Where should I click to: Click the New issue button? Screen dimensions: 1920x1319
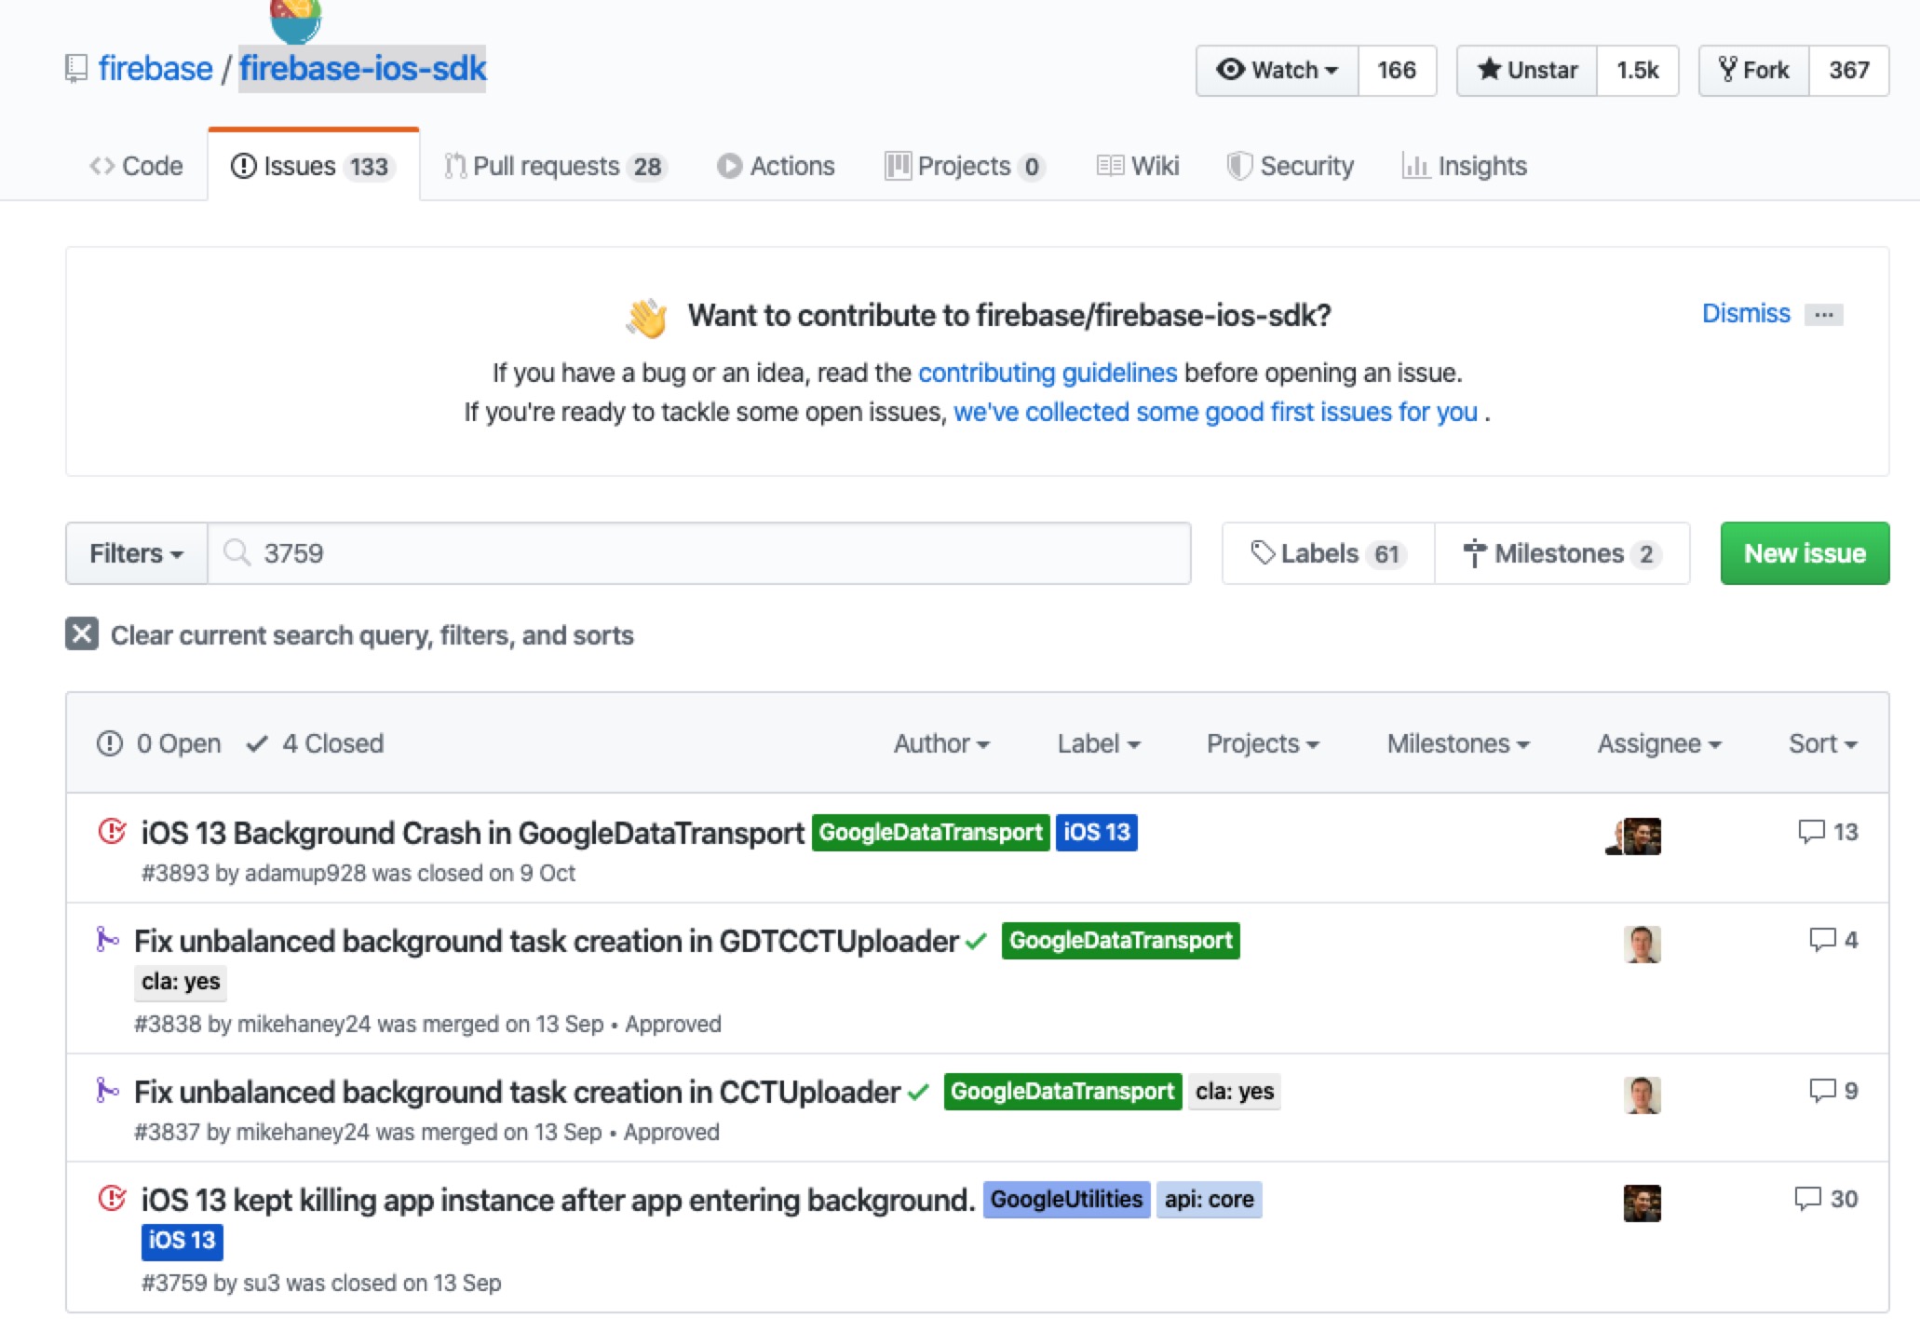tap(1805, 553)
